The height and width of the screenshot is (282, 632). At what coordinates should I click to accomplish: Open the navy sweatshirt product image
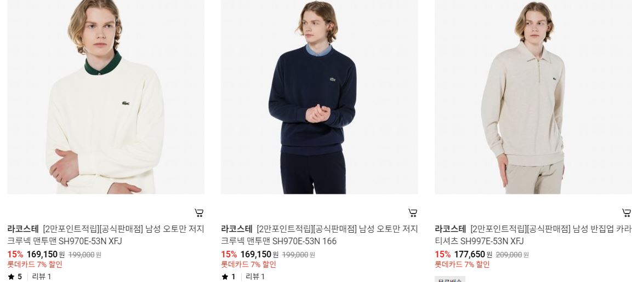[319, 97]
